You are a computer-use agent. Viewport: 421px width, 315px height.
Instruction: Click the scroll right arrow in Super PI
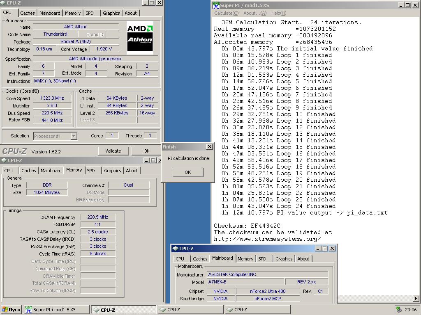pos(416,299)
